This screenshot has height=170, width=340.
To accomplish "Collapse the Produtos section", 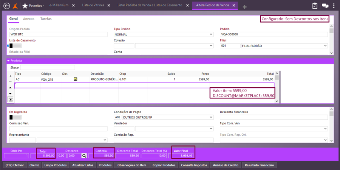I will pos(8,61).
